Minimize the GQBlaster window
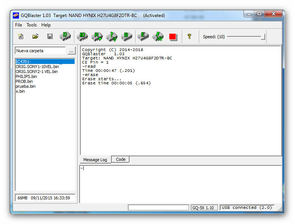Image resolution: width=295 pixels, height=224 pixels. point(249,14)
